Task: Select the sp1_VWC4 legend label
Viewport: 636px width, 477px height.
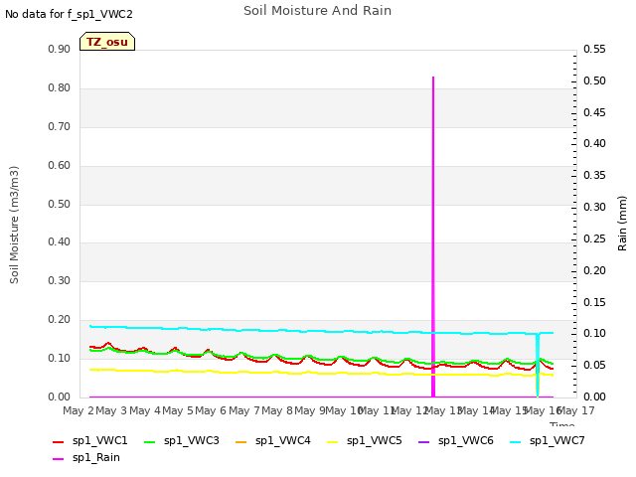Action: coord(282,441)
